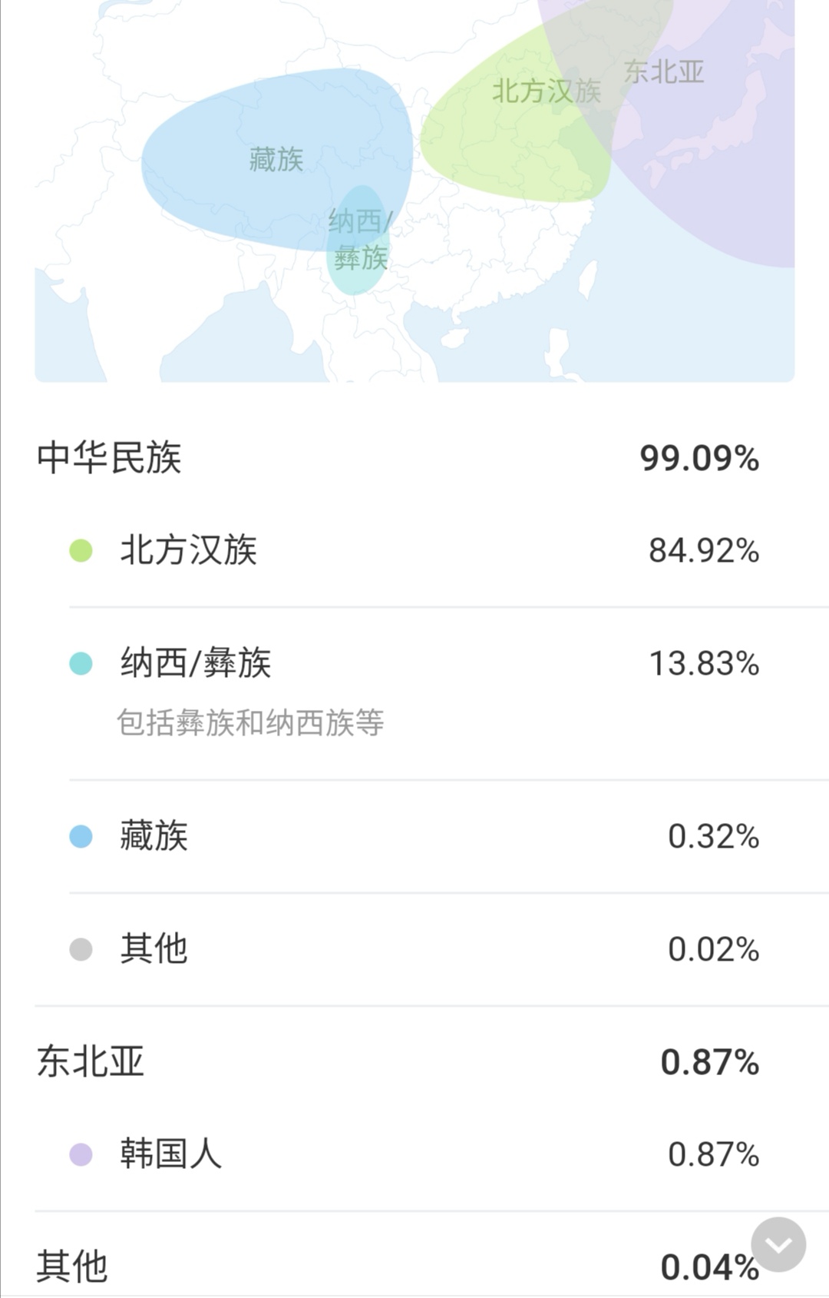Tap the round down-chevron floating button
Image resolution: width=829 pixels, height=1298 pixels.
778,1244
